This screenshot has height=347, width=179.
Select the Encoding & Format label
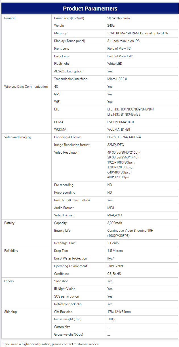click(x=68, y=137)
